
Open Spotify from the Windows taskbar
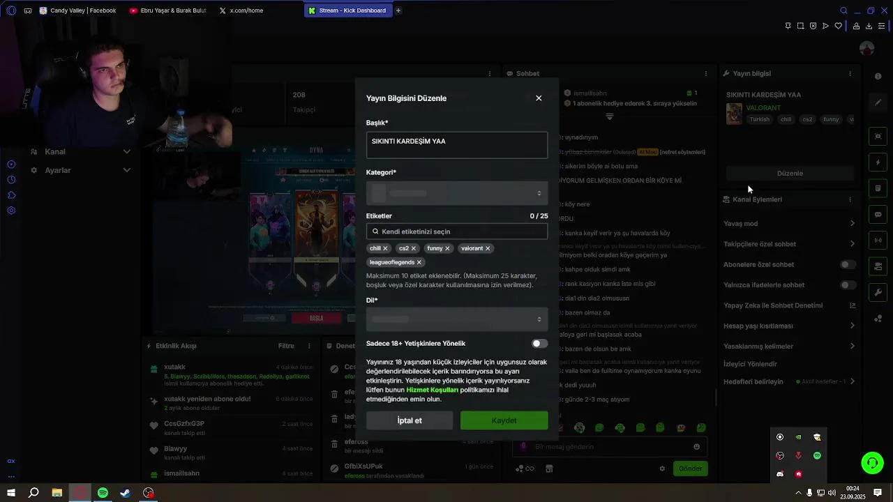pyautogui.click(x=103, y=493)
